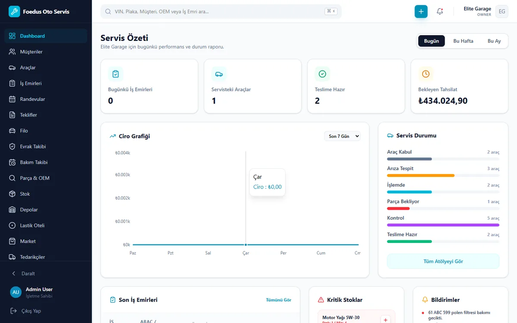Click the EG user avatar
This screenshot has height=323, width=517.
point(502,12)
